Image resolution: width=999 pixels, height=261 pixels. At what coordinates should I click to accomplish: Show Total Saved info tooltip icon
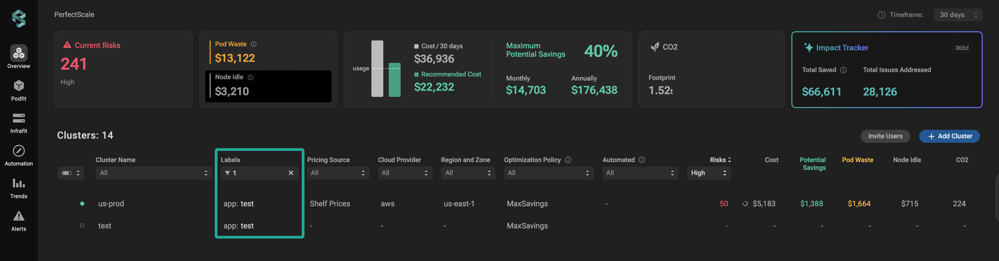click(x=843, y=70)
